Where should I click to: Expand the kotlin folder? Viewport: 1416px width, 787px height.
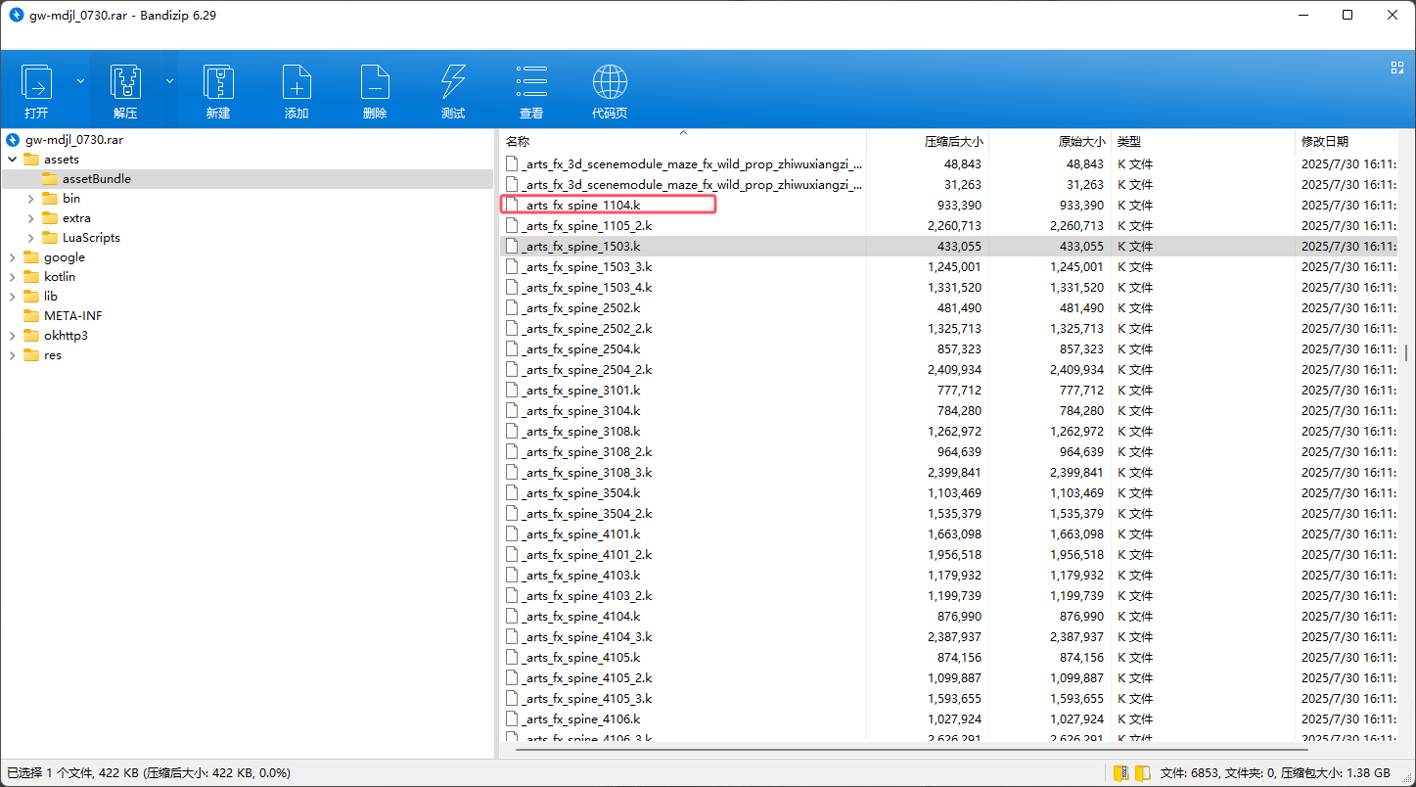tap(12, 277)
